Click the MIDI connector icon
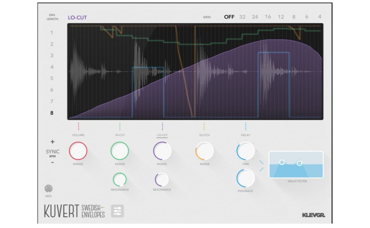 point(49,189)
